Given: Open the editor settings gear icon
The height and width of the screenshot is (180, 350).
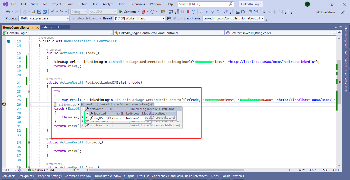Looking at the screenshot, I should 341,27.
